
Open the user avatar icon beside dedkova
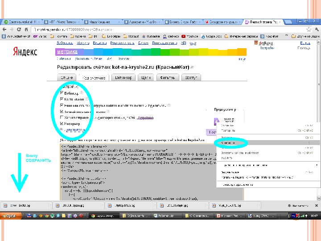point(256,43)
